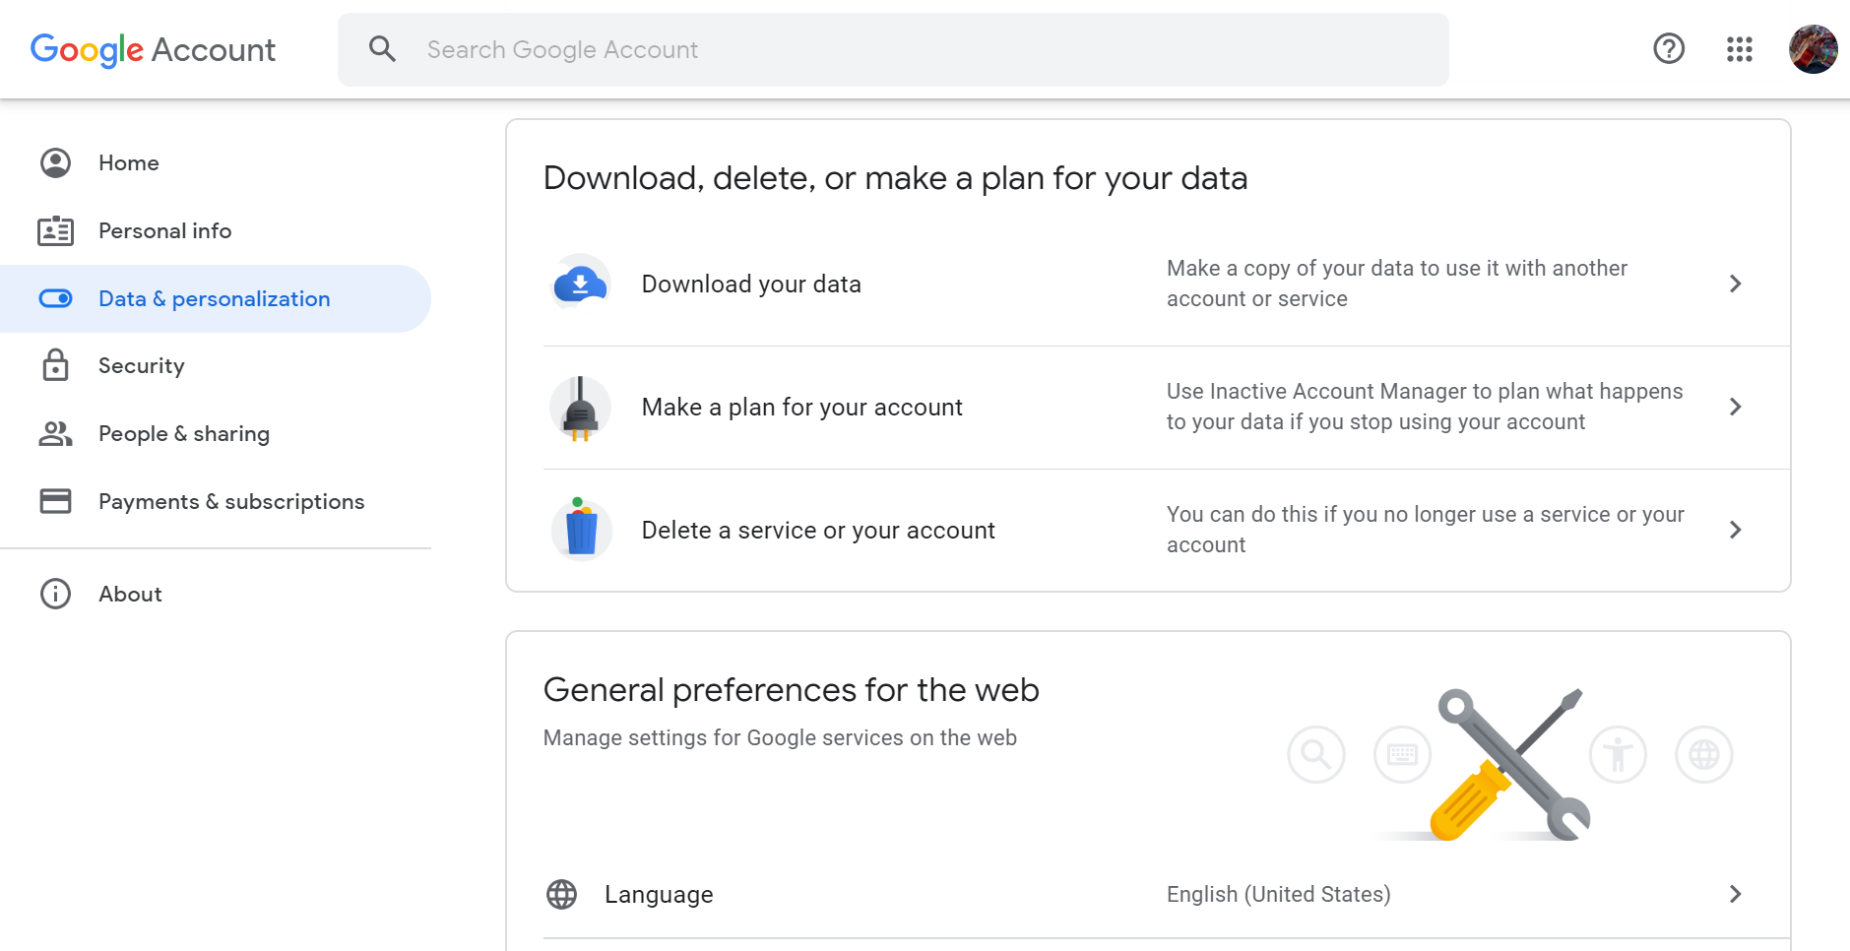Viewport: 1850px width, 951px height.
Task: Open People & sharing section
Action: pos(216,433)
